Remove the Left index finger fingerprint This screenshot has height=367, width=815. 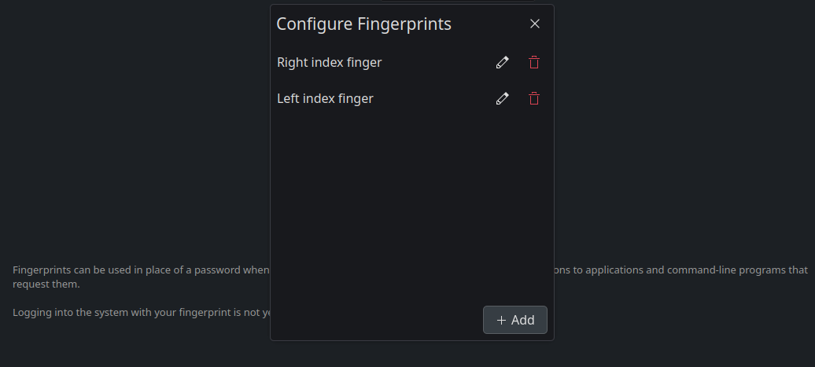click(534, 99)
